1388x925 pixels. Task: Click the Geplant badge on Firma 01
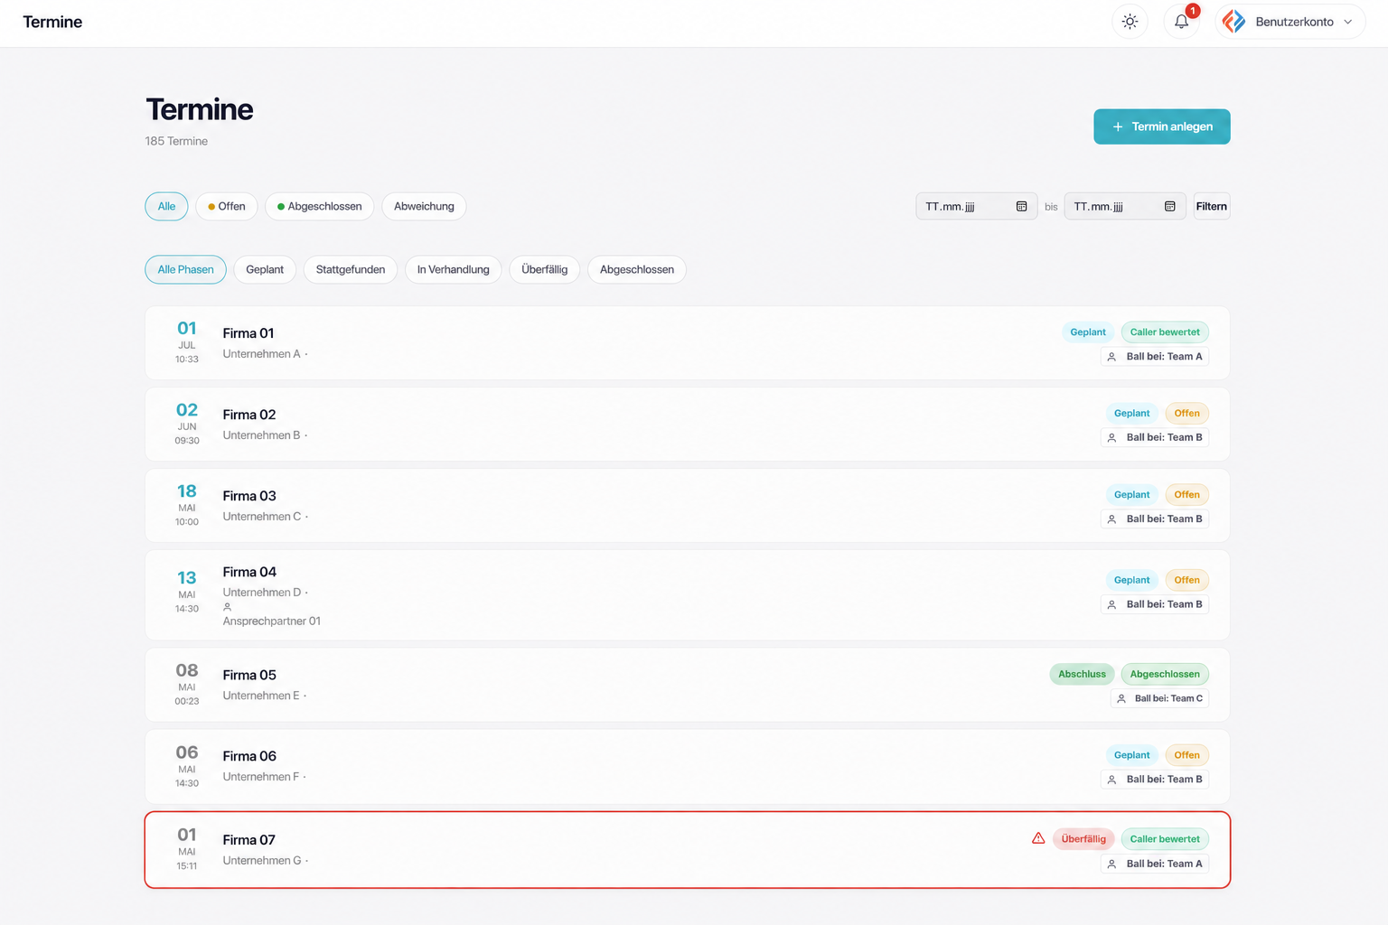1088,332
